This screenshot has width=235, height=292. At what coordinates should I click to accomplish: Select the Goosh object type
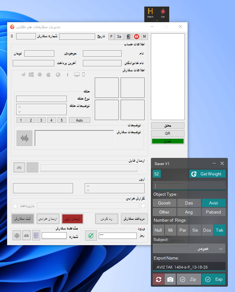tap(164, 203)
